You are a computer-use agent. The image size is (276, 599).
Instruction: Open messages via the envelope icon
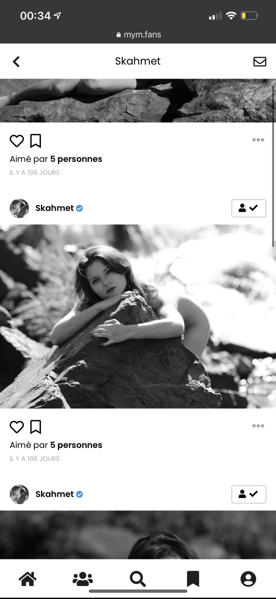[x=259, y=62]
